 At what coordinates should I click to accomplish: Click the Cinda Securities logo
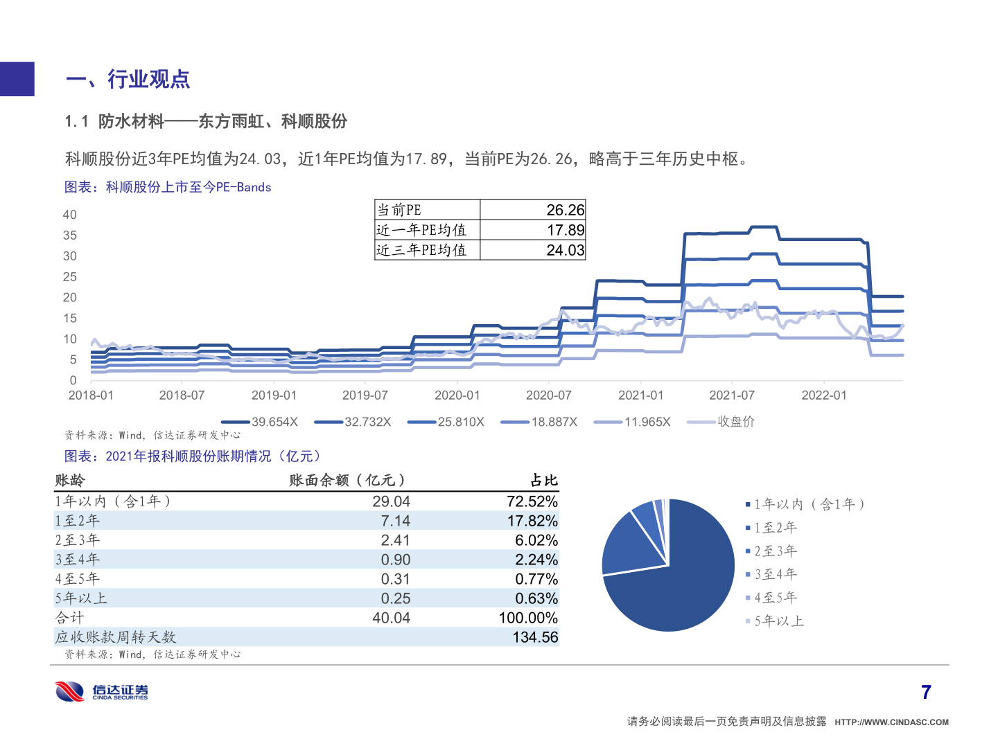(x=102, y=691)
